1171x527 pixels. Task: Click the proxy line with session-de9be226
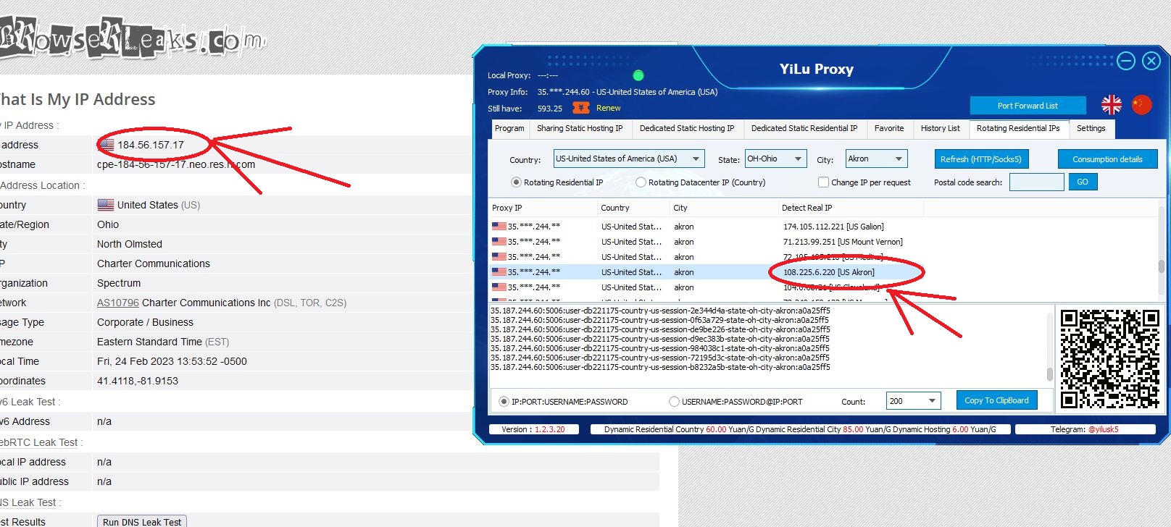pyautogui.click(x=660, y=329)
